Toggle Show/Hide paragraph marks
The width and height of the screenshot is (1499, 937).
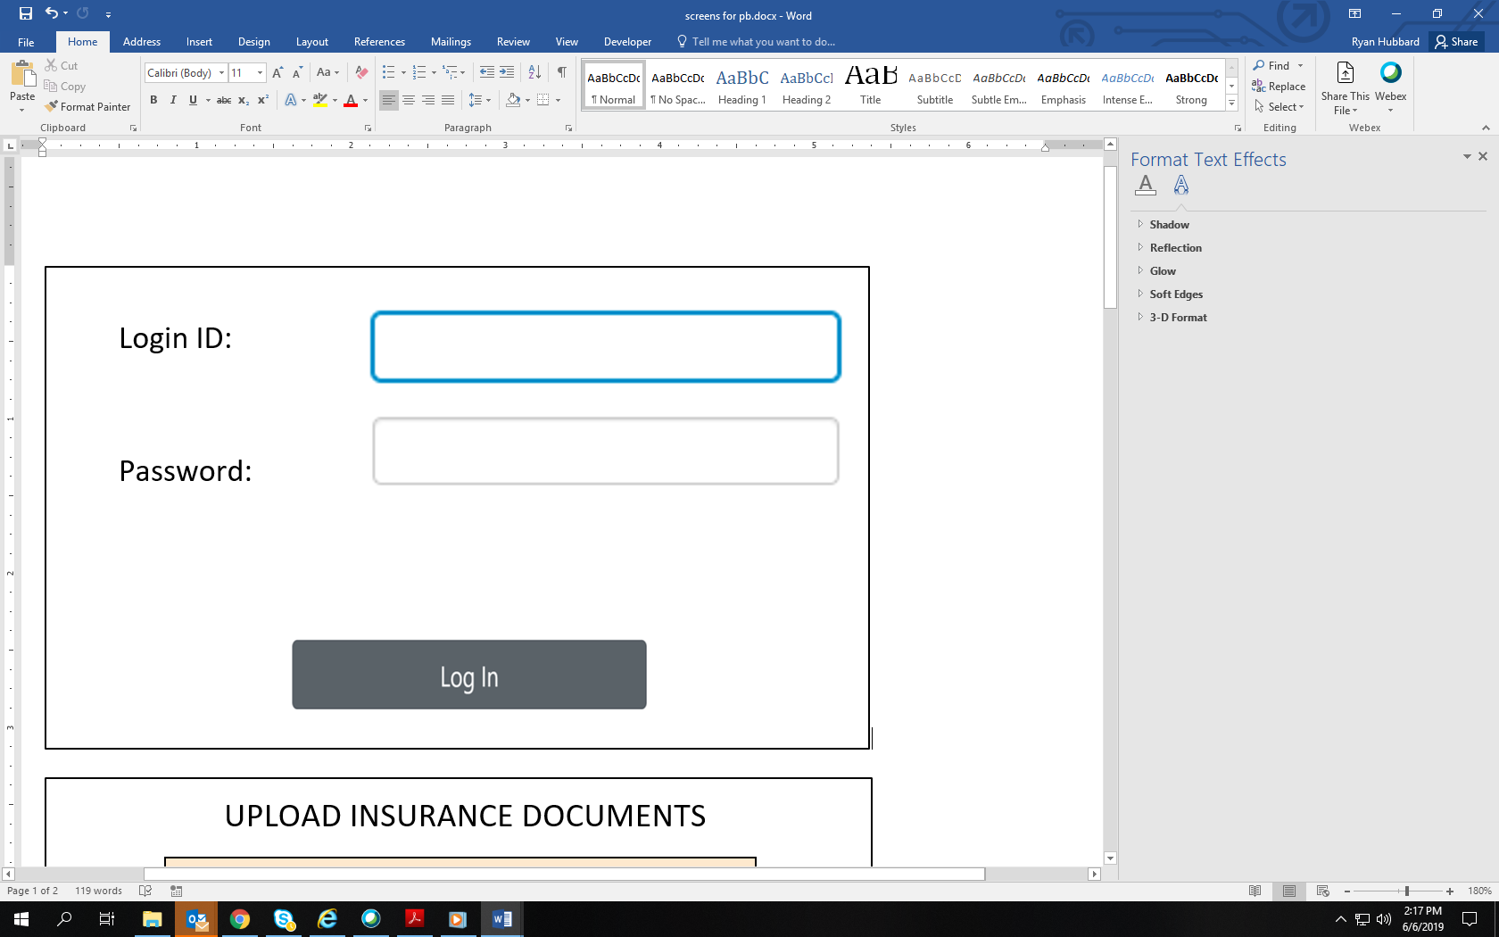(561, 72)
